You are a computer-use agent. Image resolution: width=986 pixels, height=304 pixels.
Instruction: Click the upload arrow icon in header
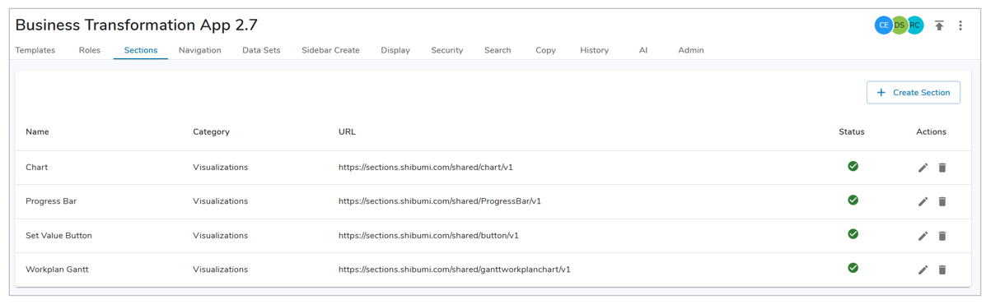939,25
